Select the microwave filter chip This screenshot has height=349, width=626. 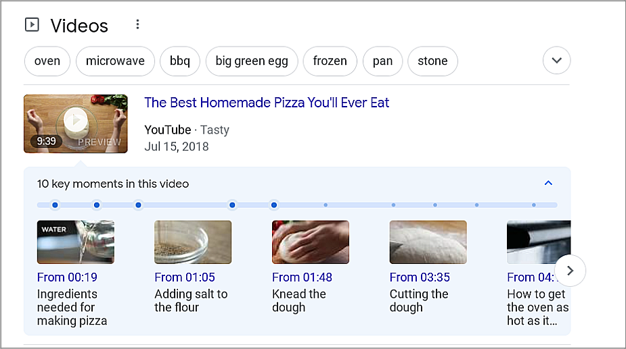(115, 61)
